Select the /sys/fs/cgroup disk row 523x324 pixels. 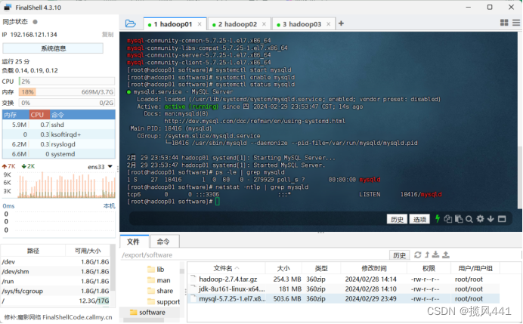pyautogui.click(x=55, y=291)
